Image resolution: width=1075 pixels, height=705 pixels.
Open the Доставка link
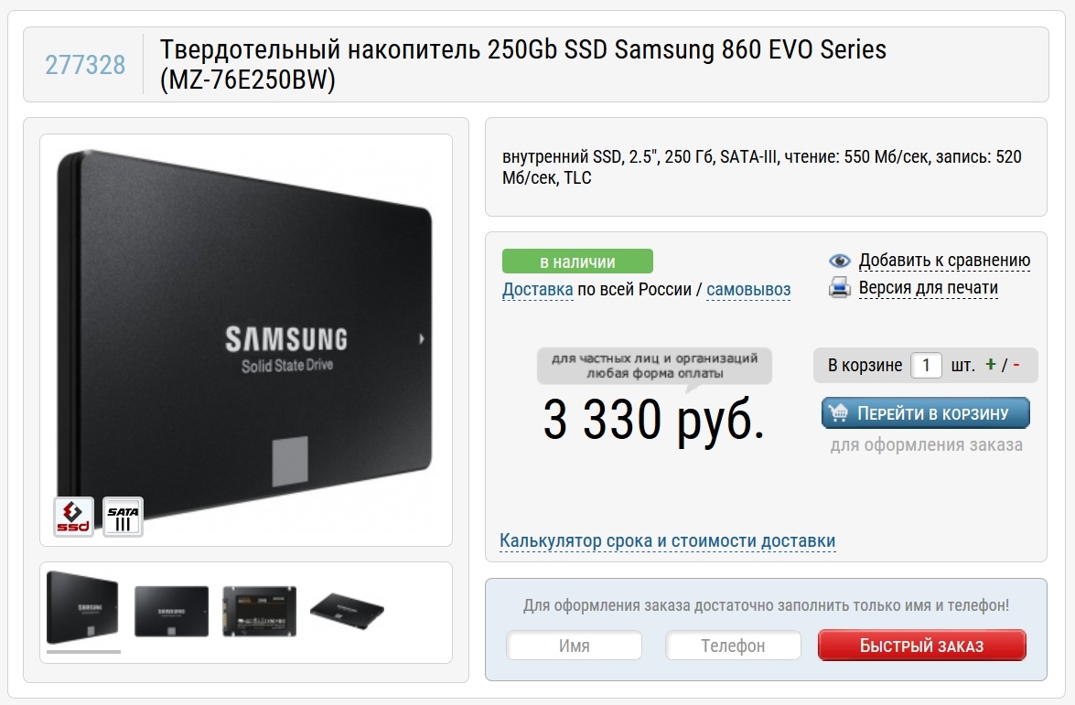click(538, 289)
